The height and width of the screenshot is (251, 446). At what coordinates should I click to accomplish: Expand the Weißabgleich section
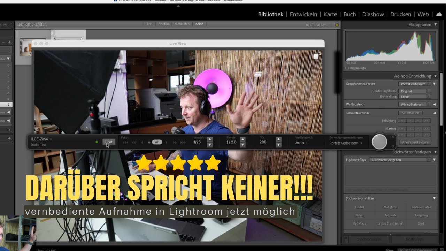[434, 104]
